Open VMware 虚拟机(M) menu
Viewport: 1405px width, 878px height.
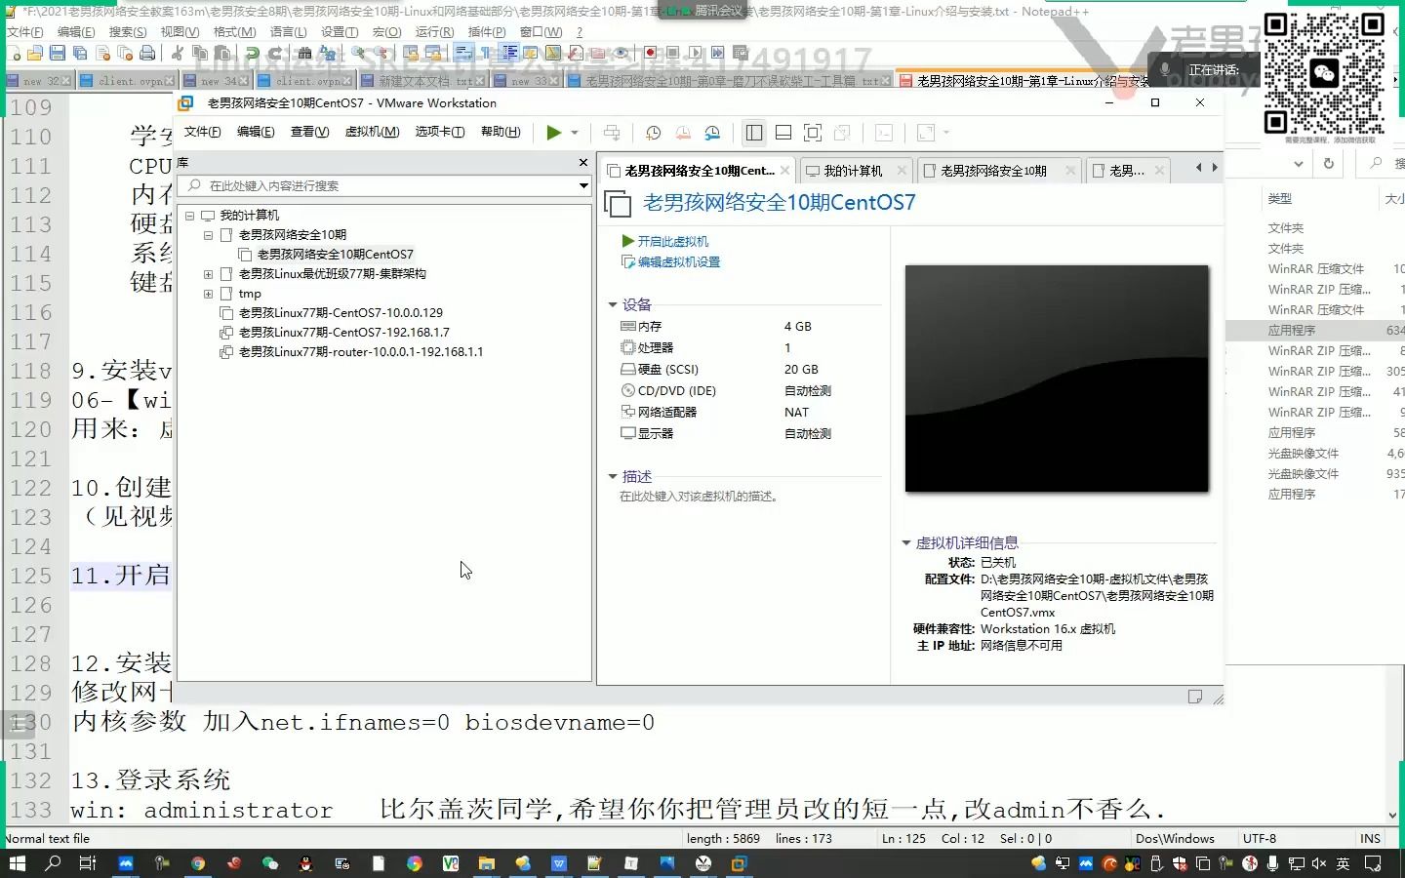(372, 132)
